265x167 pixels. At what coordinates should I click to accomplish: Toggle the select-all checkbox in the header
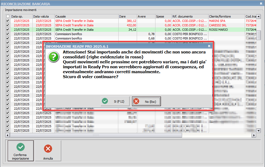pyautogui.click(x=8, y=16)
